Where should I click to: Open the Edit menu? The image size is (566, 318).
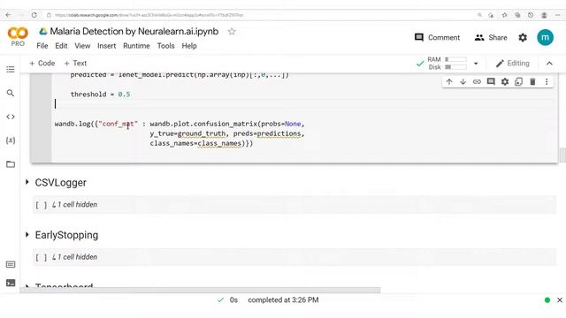click(61, 46)
